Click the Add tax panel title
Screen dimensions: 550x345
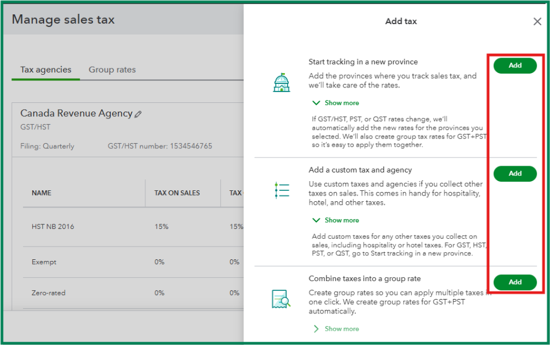pos(401,21)
